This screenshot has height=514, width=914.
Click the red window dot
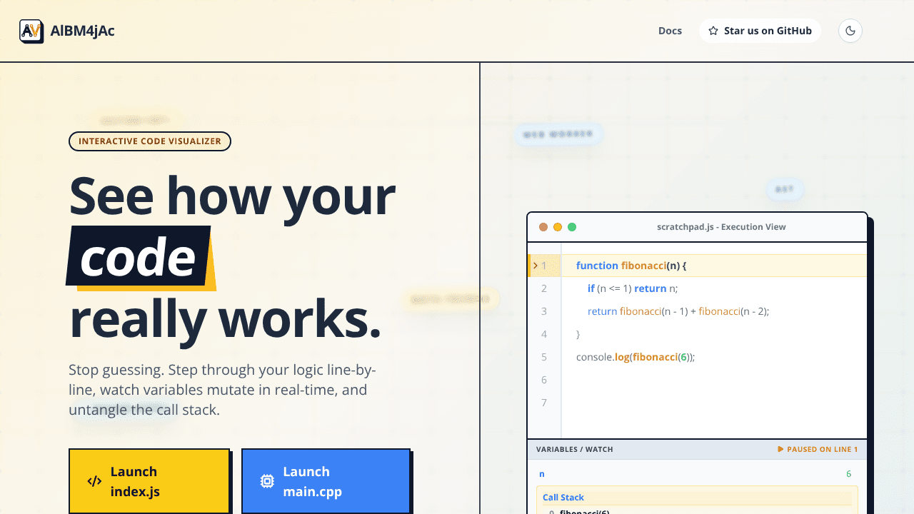[543, 227]
